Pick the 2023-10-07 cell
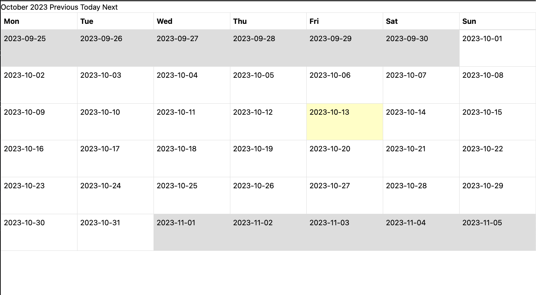The width and height of the screenshot is (536, 295). [421, 85]
